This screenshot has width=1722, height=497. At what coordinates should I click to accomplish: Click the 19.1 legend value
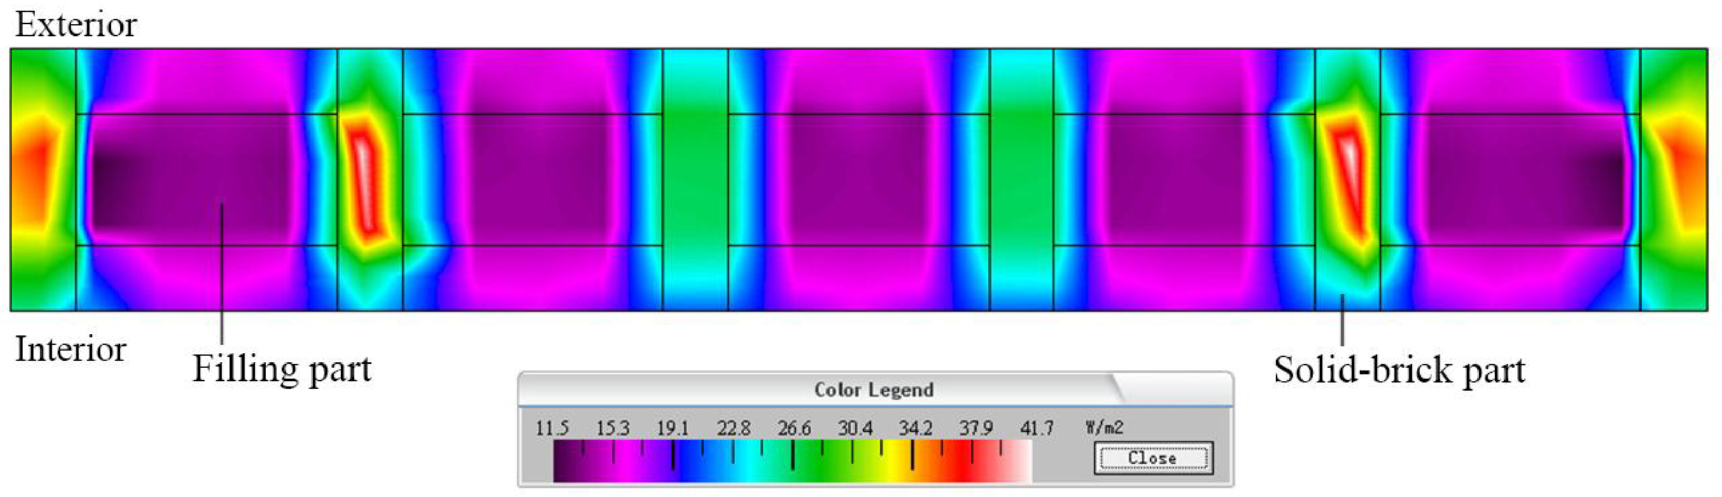tap(672, 427)
